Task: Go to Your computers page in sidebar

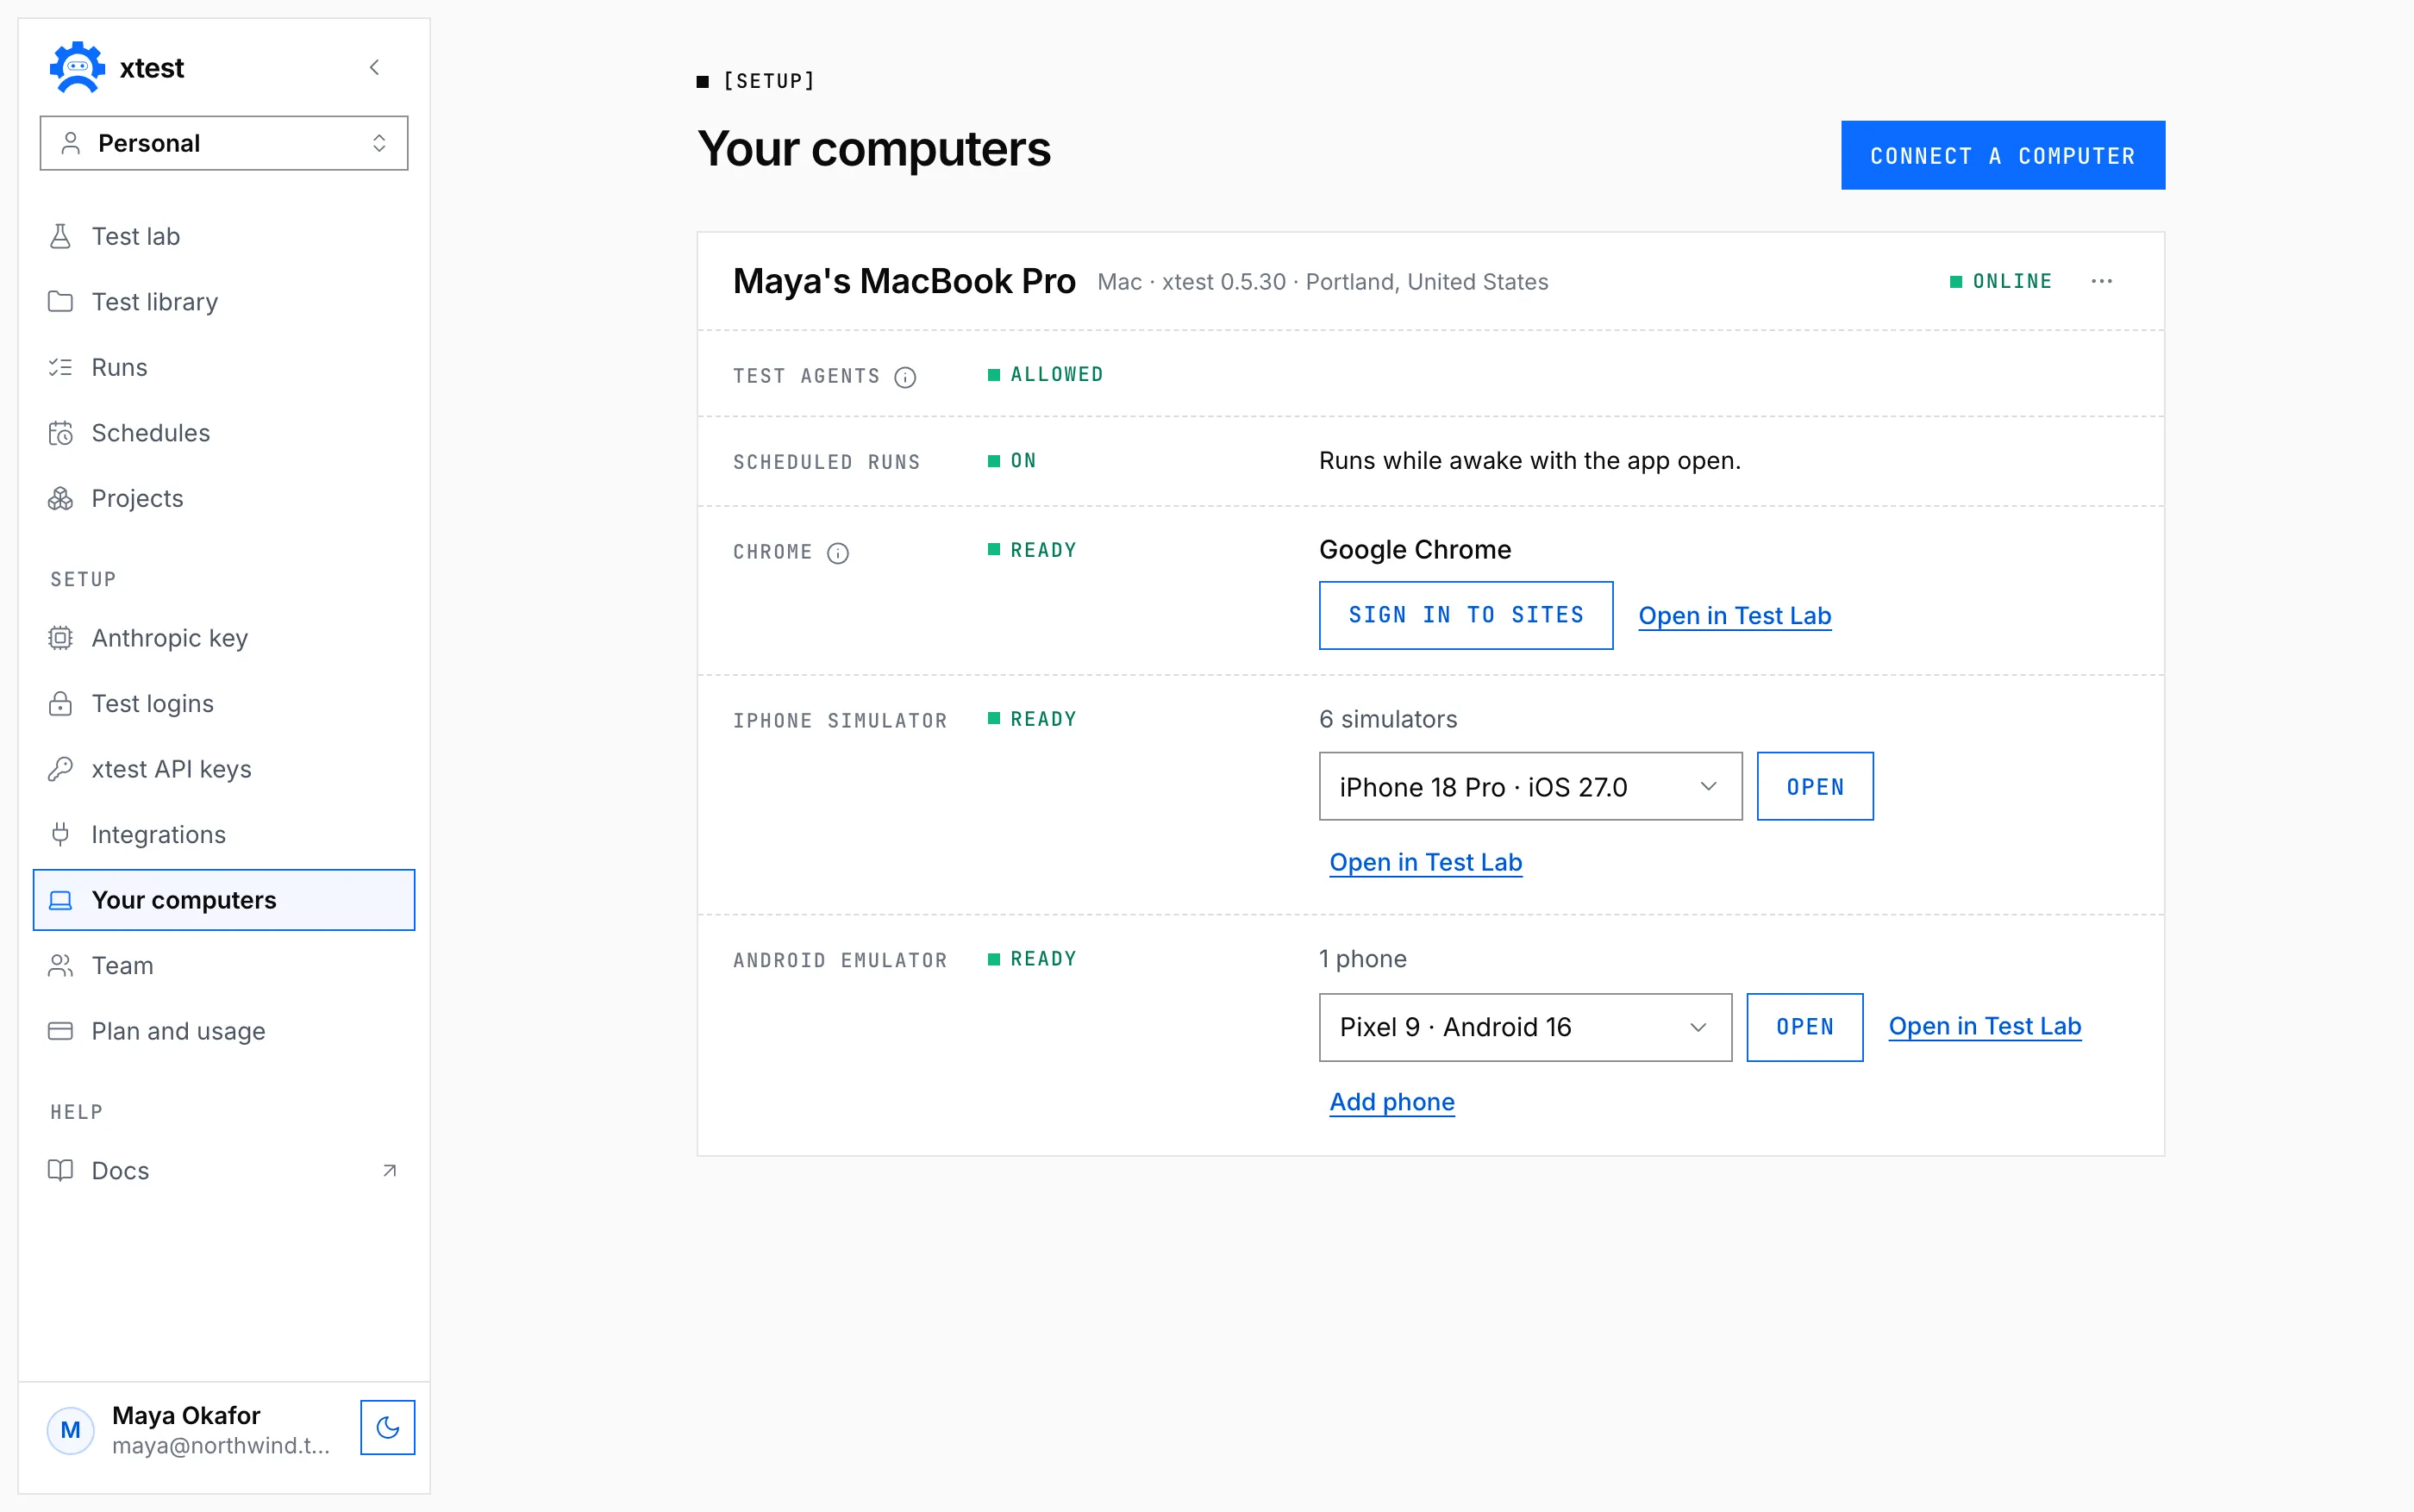Action: [224, 900]
